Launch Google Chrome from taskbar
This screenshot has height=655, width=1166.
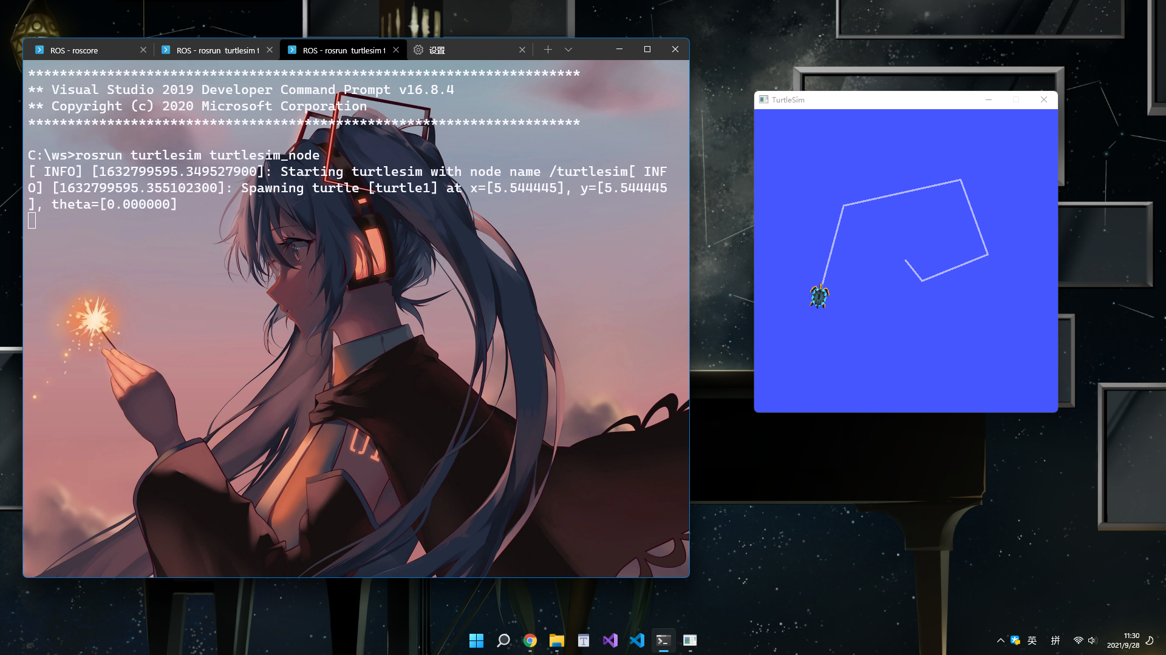coord(530,640)
